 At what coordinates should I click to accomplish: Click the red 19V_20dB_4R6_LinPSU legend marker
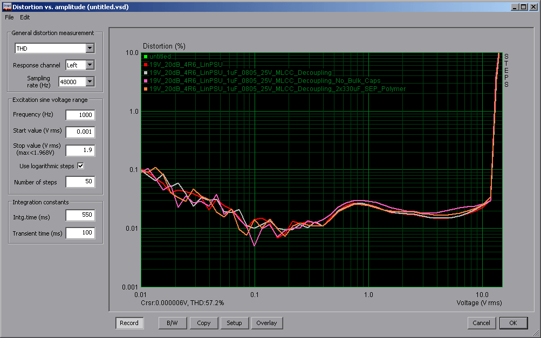tap(146, 65)
